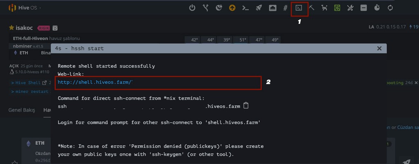This screenshot has height=164, width=419.
Task: Close the hssh start dialog
Action: click(379, 48)
